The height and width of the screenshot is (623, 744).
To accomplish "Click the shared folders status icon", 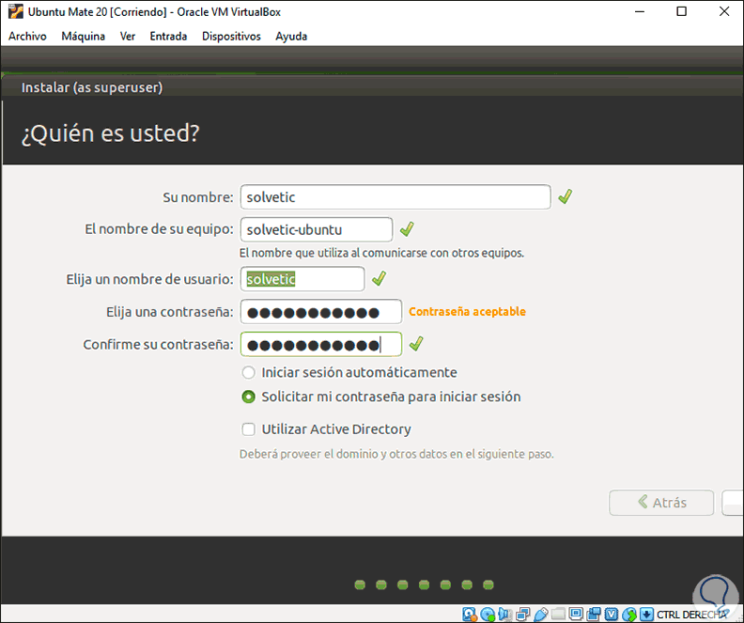I will [x=559, y=614].
